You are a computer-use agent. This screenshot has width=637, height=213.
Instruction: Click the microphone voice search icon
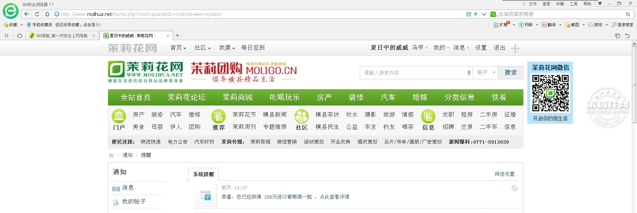point(469,73)
